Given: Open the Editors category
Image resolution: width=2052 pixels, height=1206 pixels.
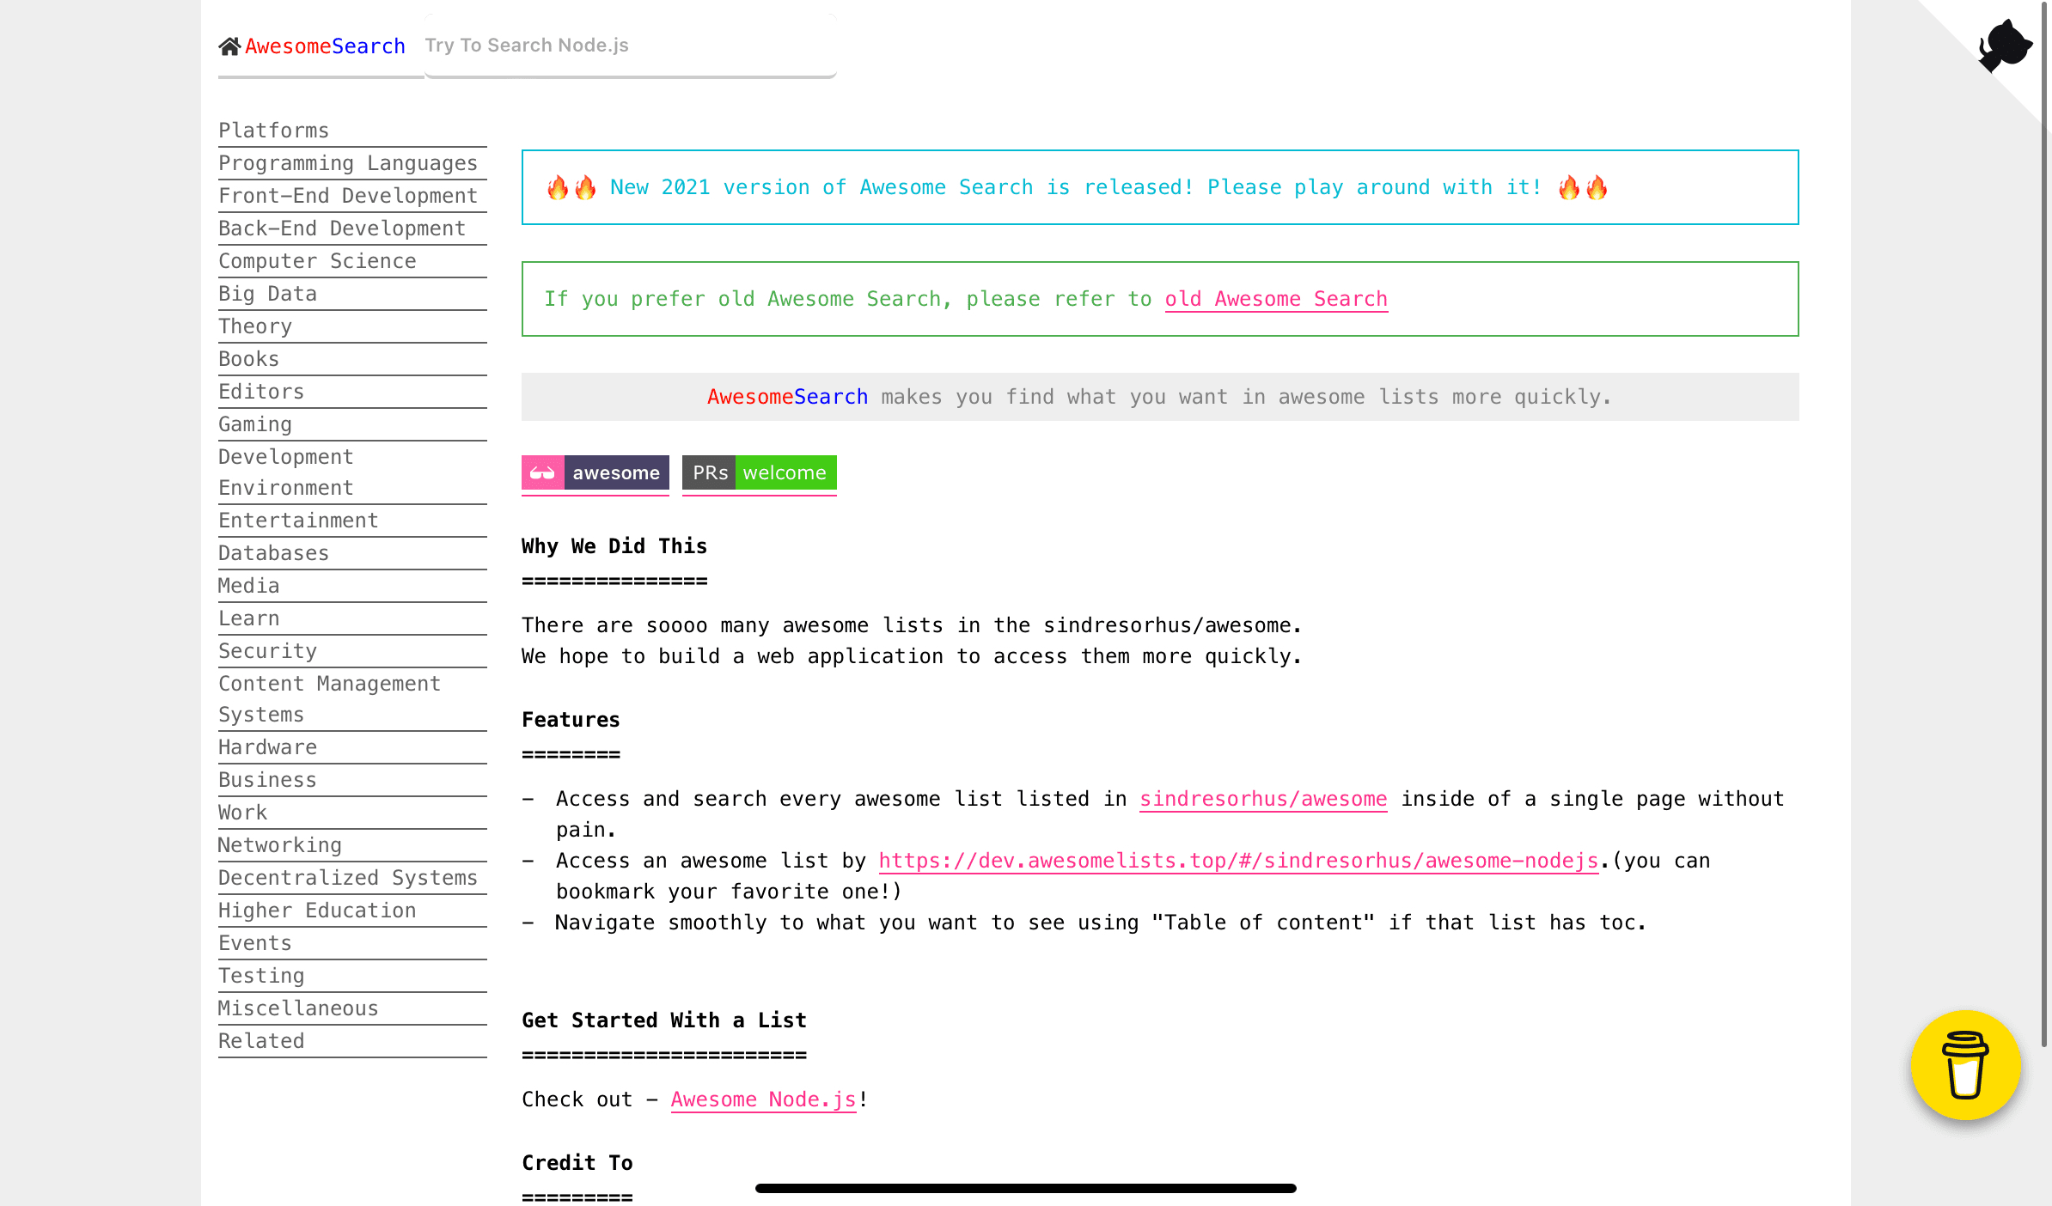Looking at the screenshot, I should click(352, 392).
